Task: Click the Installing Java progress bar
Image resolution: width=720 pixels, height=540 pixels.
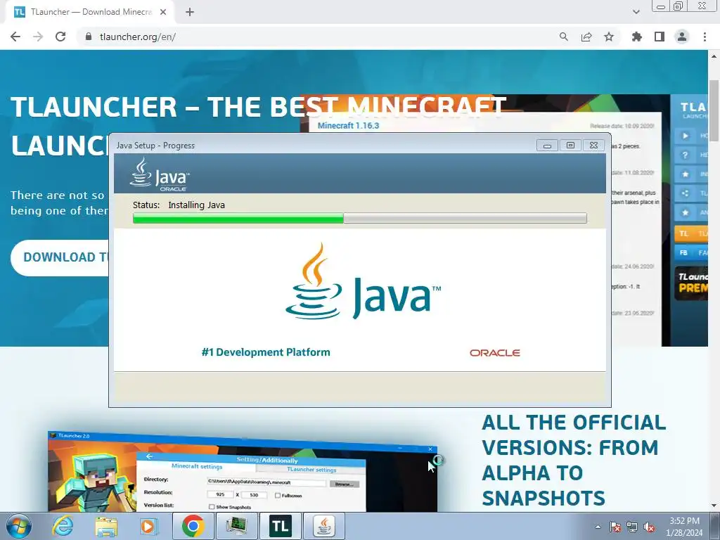Action: pos(359,218)
